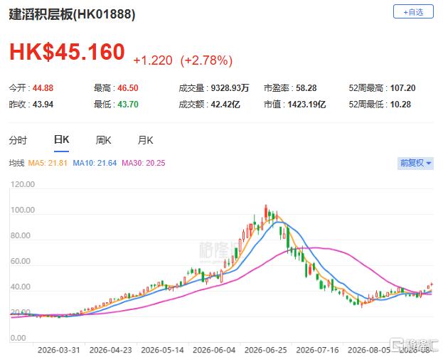
Task: Click the 市值 value 1423.19亿
Action: pos(306,105)
